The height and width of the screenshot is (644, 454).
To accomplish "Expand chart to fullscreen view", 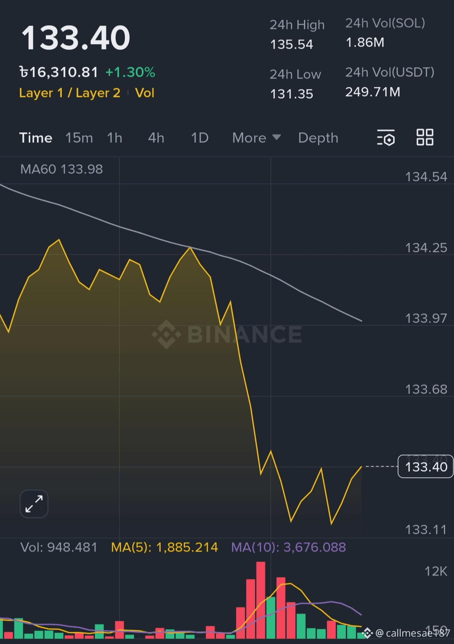I will (34, 504).
